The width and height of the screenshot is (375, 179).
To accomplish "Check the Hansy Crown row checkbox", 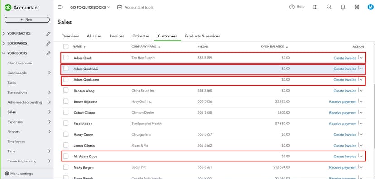I will (66, 134).
